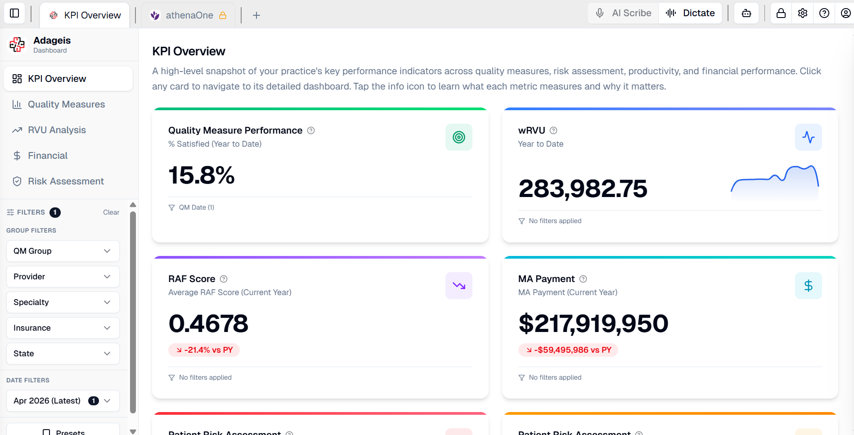
Task: Click the -$59,495,986 vs PY badge
Action: pyautogui.click(x=568, y=350)
